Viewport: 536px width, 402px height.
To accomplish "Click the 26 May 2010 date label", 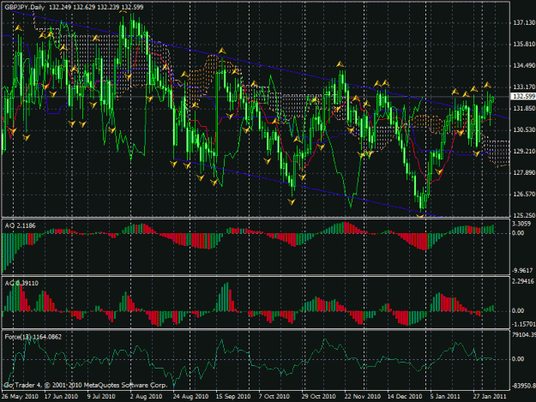I will click(20, 397).
